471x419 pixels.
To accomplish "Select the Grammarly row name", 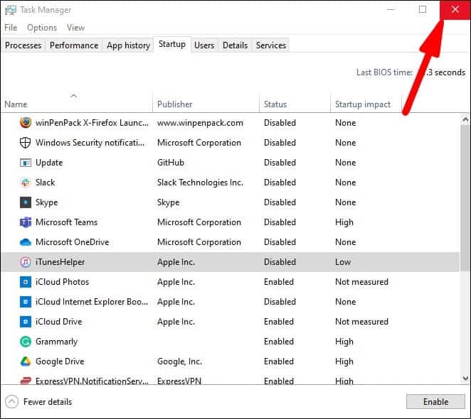I will click(x=56, y=342).
